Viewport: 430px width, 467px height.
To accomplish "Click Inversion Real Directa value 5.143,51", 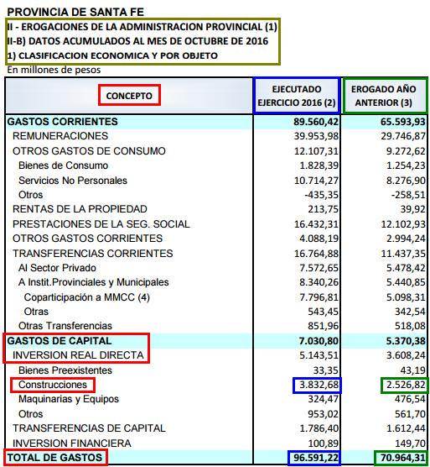I will pos(319,355).
